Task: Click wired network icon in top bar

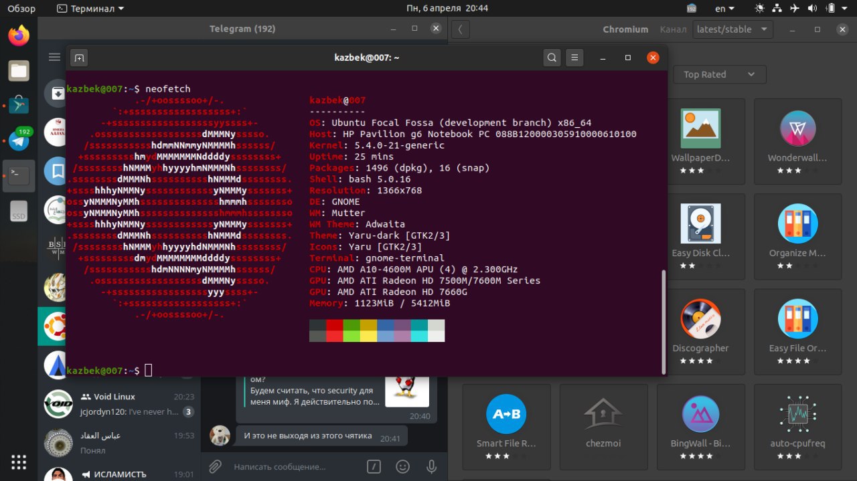Action: 777,9
